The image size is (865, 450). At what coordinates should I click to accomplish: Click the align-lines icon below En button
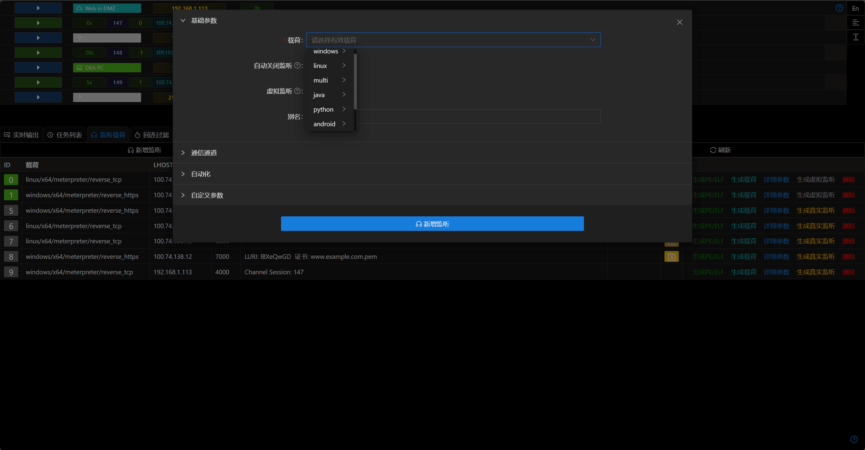(856, 22)
